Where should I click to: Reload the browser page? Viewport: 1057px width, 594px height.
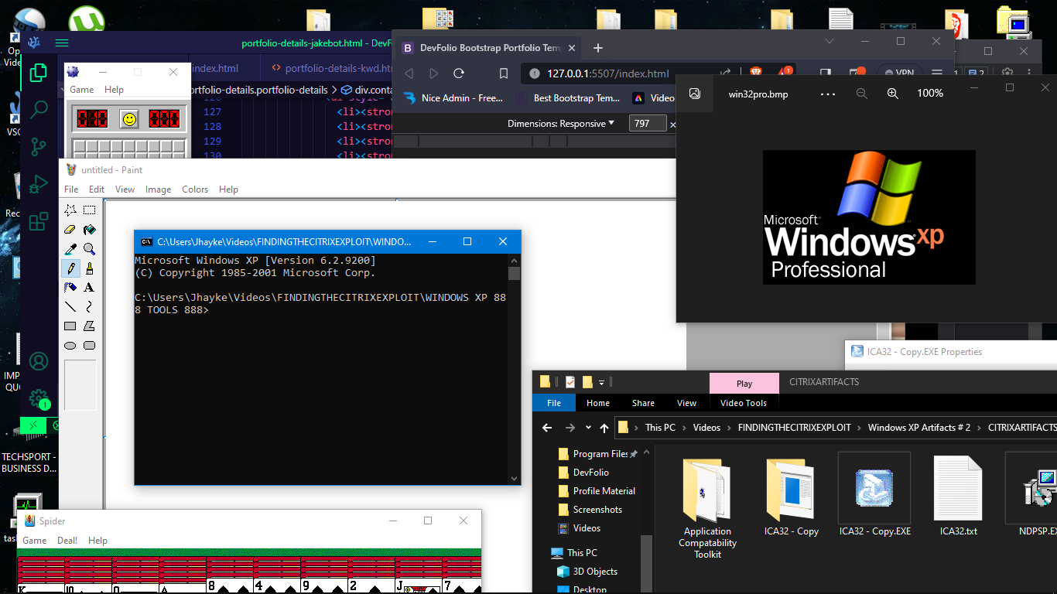pyautogui.click(x=459, y=73)
